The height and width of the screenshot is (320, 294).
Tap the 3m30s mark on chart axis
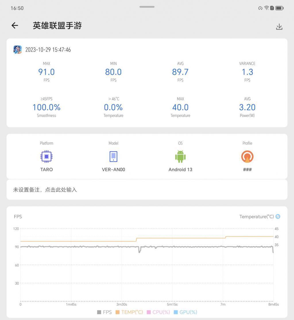[x=122, y=304]
